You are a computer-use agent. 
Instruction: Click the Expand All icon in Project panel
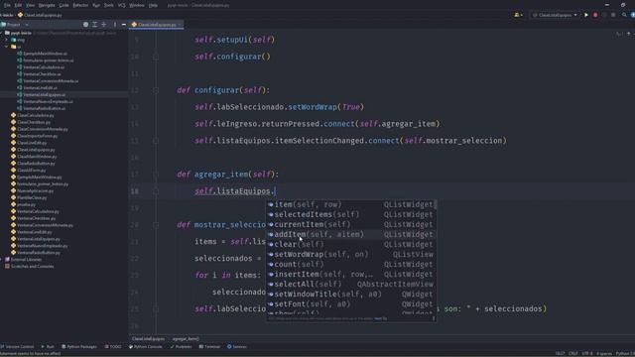tap(95, 25)
